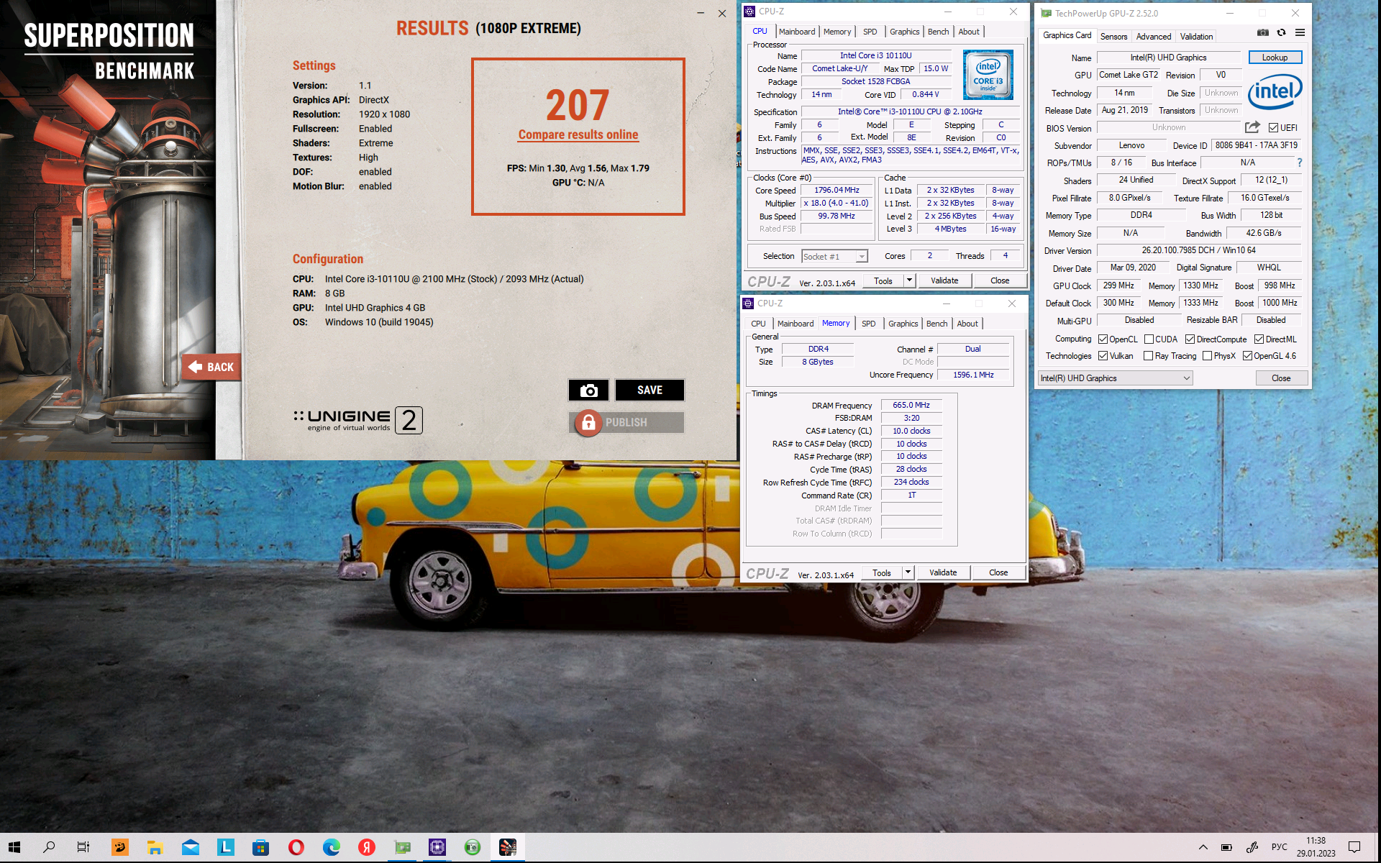Open Windows search from the taskbar
This screenshot has width=1381, height=863.
(49, 847)
